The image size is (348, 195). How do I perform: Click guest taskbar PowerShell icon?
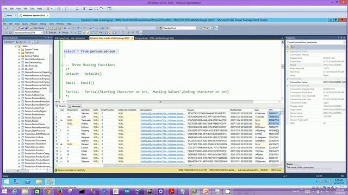click(28, 182)
